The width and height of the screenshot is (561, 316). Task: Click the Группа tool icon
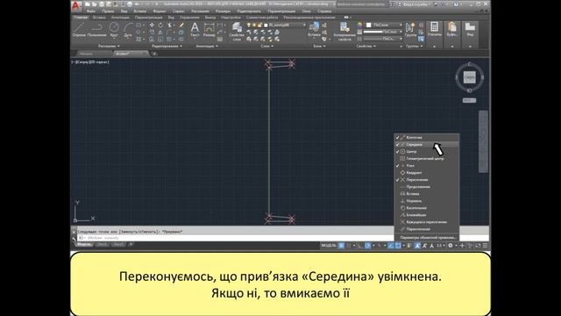[x=410, y=29]
